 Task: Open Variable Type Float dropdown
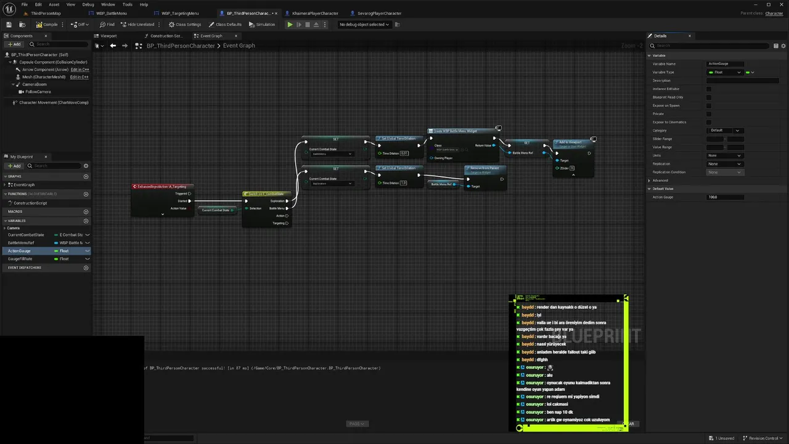725,72
